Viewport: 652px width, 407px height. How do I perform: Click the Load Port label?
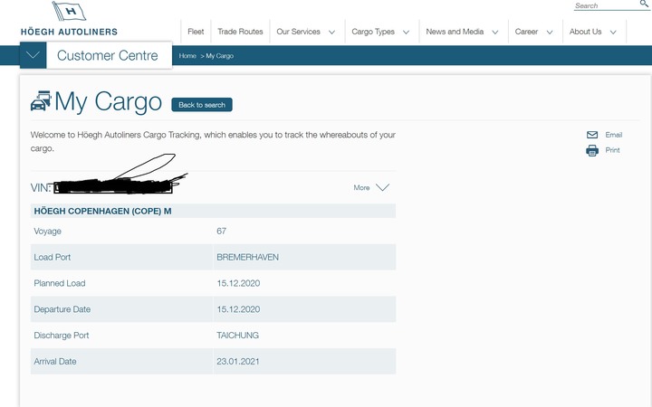coord(52,257)
